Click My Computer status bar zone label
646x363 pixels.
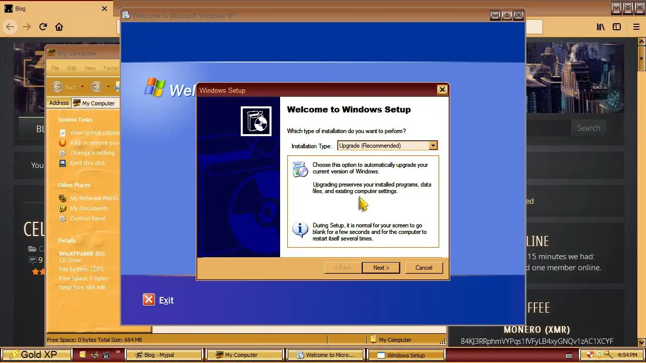395,340
